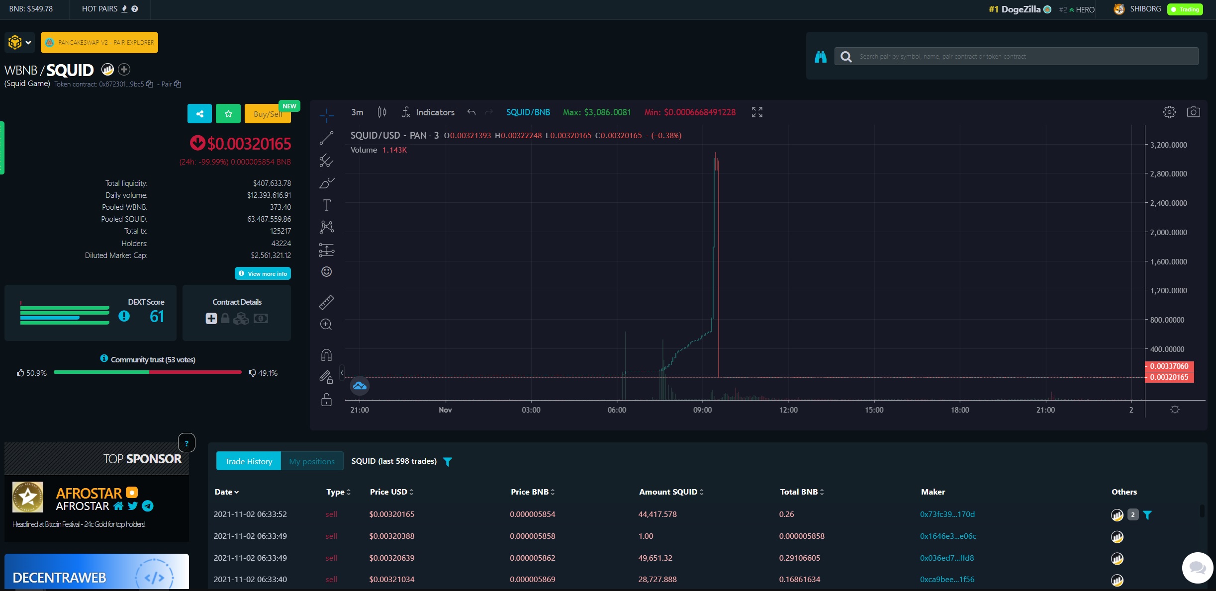Click the binoculars icon near search
Viewport: 1216px width, 591px height.
pos(821,57)
